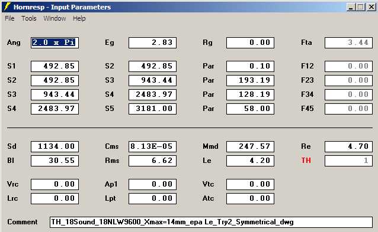Select the S3 field in the F34 row
This screenshot has height=232, width=378.
(x=55, y=94)
